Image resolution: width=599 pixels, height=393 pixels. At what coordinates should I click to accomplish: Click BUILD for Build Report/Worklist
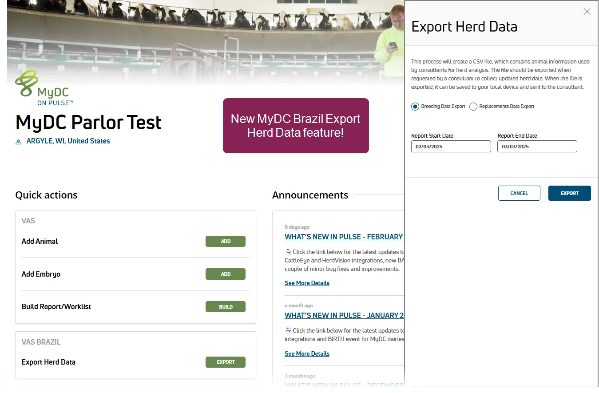click(226, 306)
